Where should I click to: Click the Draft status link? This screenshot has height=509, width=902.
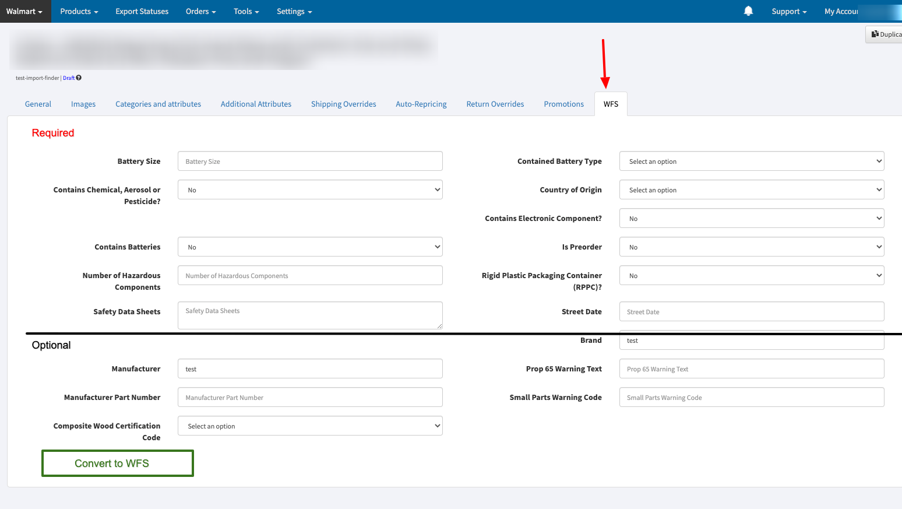[x=68, y=78]
